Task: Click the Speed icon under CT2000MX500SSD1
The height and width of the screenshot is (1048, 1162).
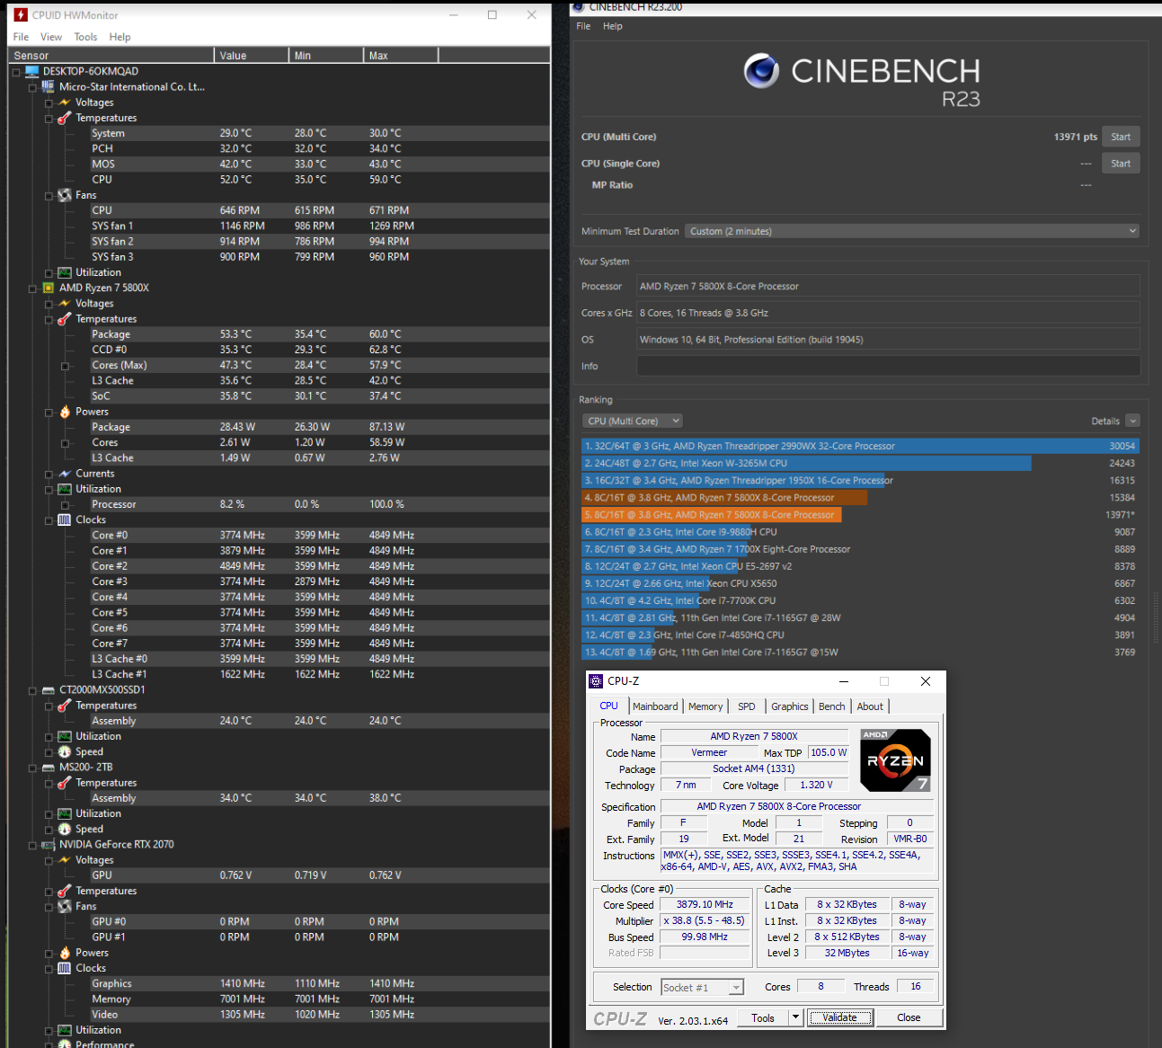Action: point(65,751)
